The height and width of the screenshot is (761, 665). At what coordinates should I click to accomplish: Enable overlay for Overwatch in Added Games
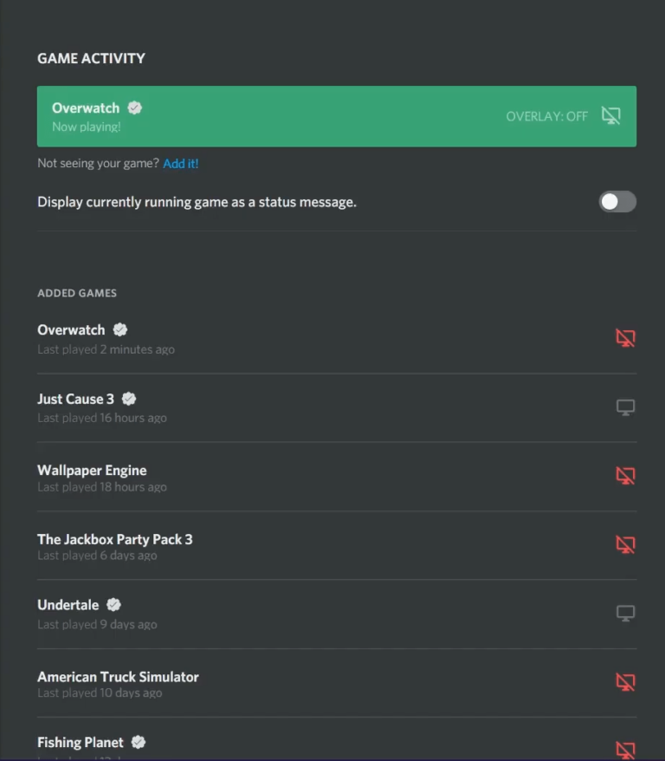pos(625,338)
